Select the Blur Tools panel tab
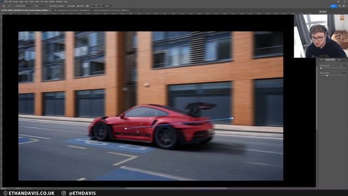 tap(322, 11)
